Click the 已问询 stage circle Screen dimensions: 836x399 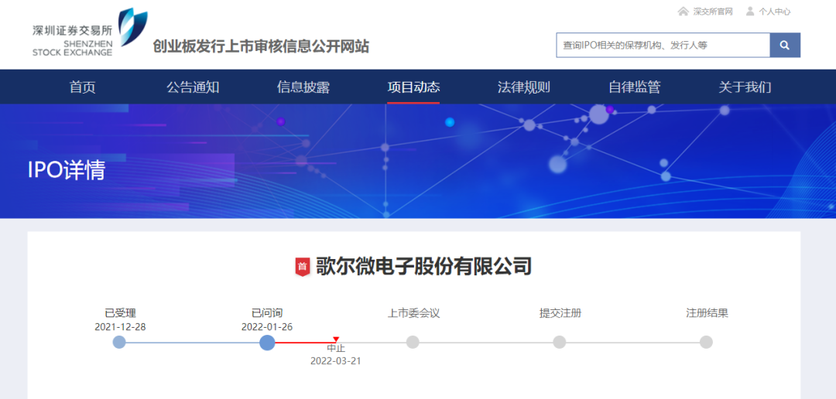click(x=267, y=343)
